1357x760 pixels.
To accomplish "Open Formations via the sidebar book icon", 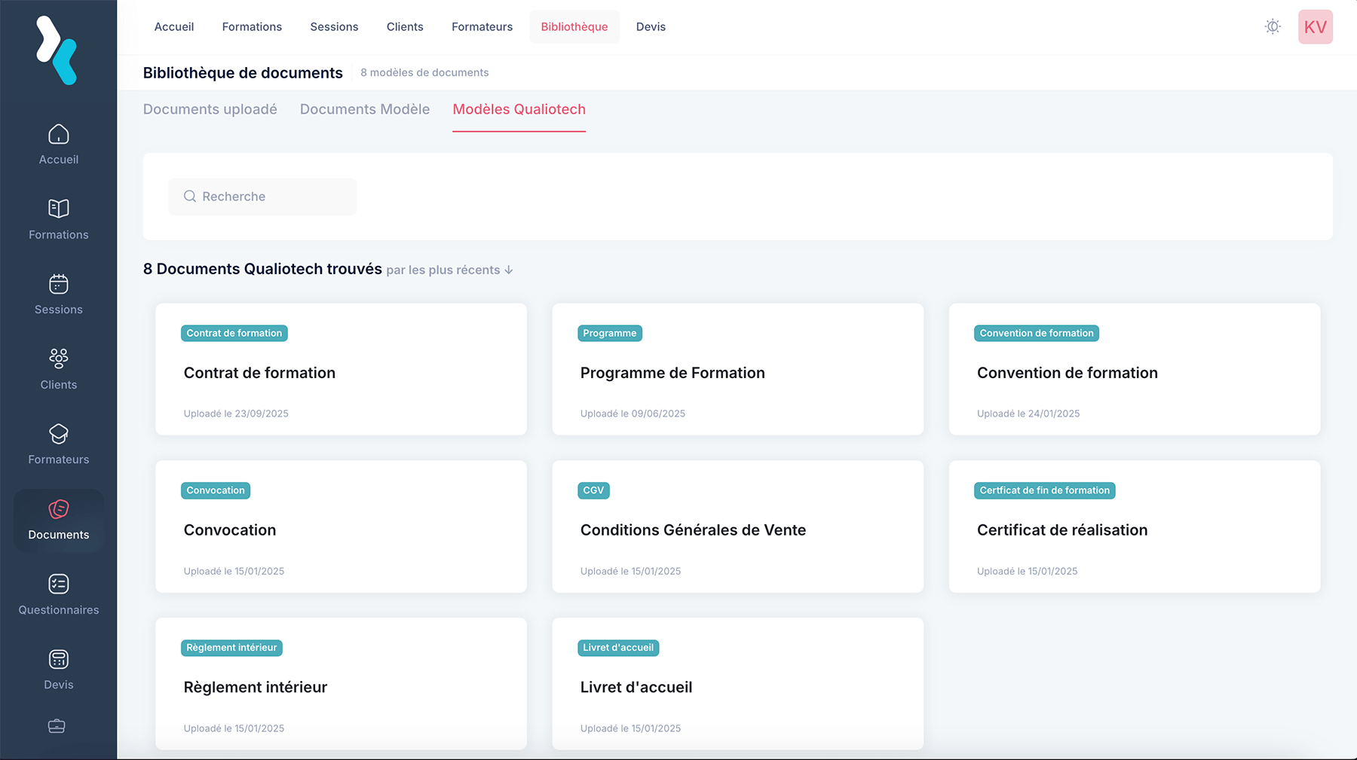I will [x=58, y=209].
